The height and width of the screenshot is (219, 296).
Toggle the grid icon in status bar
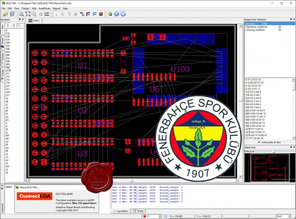click(x=166, y=216)
